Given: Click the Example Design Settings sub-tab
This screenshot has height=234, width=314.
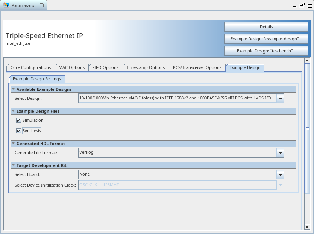Looking at the screenshot, I should point(37,79).
